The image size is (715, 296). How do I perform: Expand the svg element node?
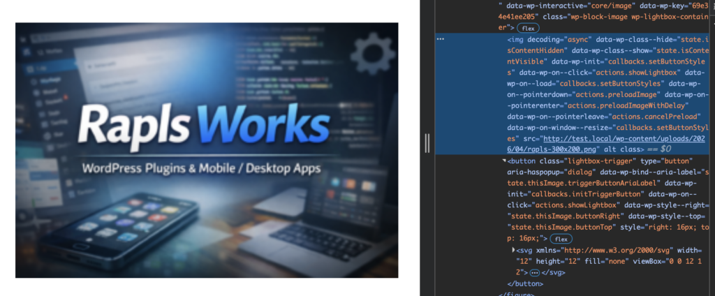[514, 251]
